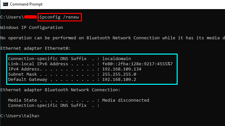Click the highlighted ipconfig /renew command
Image resolution: width=225 pixels, height=126 pixels.
coord(59,17)
